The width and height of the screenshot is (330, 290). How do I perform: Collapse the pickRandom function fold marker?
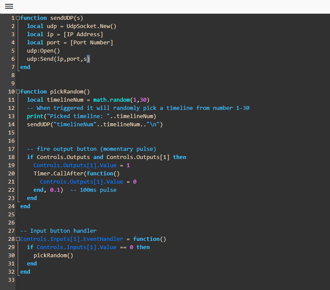18,92
